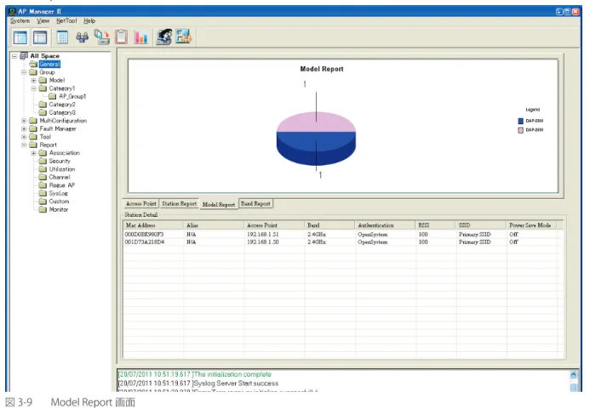Click the first window layout toolbar icon
Viewport: 590px width, 420px height.
(x=20, y=37)
